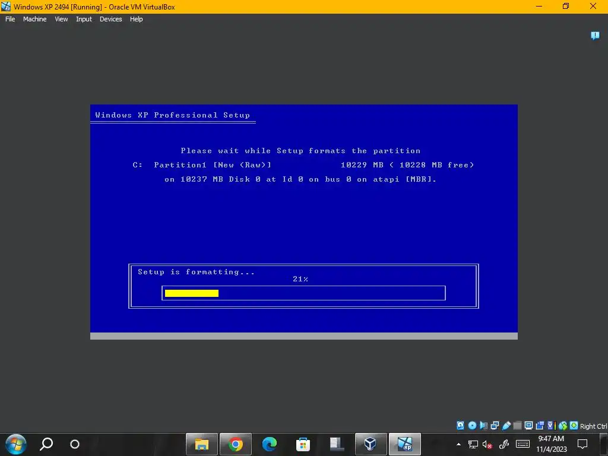Open the View menu

click(x=61, y=19)
